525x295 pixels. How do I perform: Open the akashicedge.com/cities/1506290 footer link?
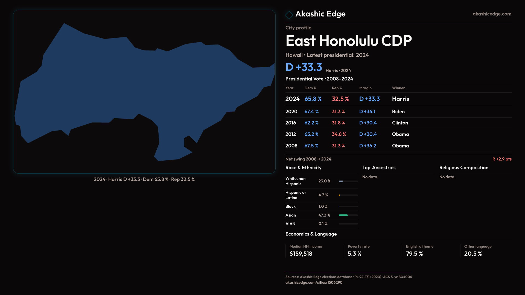tap(314, 283)
